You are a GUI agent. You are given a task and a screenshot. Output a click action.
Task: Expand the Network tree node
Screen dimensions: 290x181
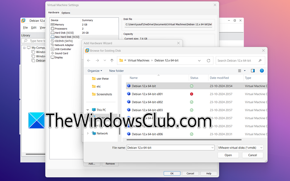(x=88, y=133)
